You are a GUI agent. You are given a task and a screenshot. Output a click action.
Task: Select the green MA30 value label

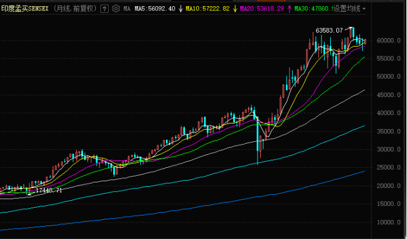click(314, 9)
